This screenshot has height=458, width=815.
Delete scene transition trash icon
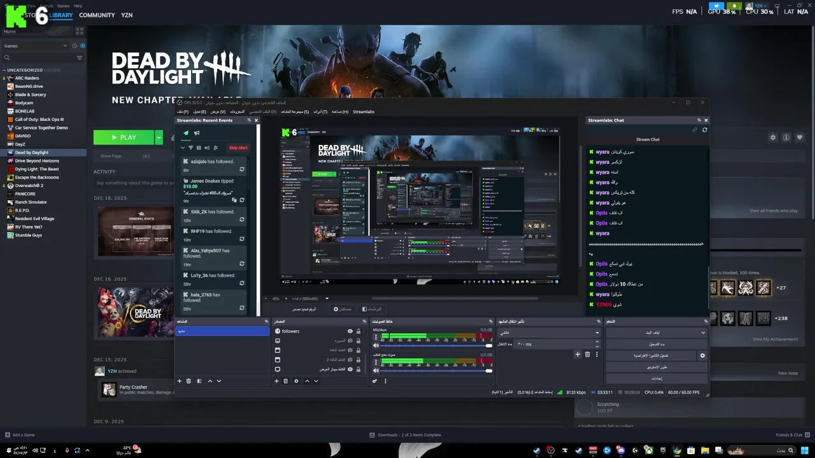(x=587, y=354)
